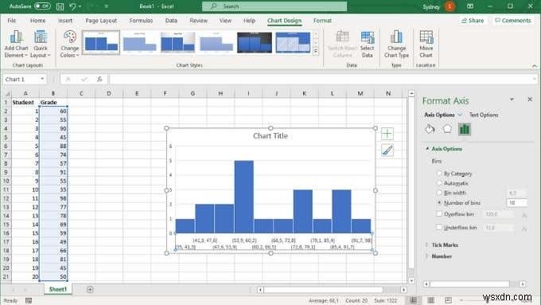Expand chart styles gallery more arrow
This screenshot has height=305, width=541.
316,51
